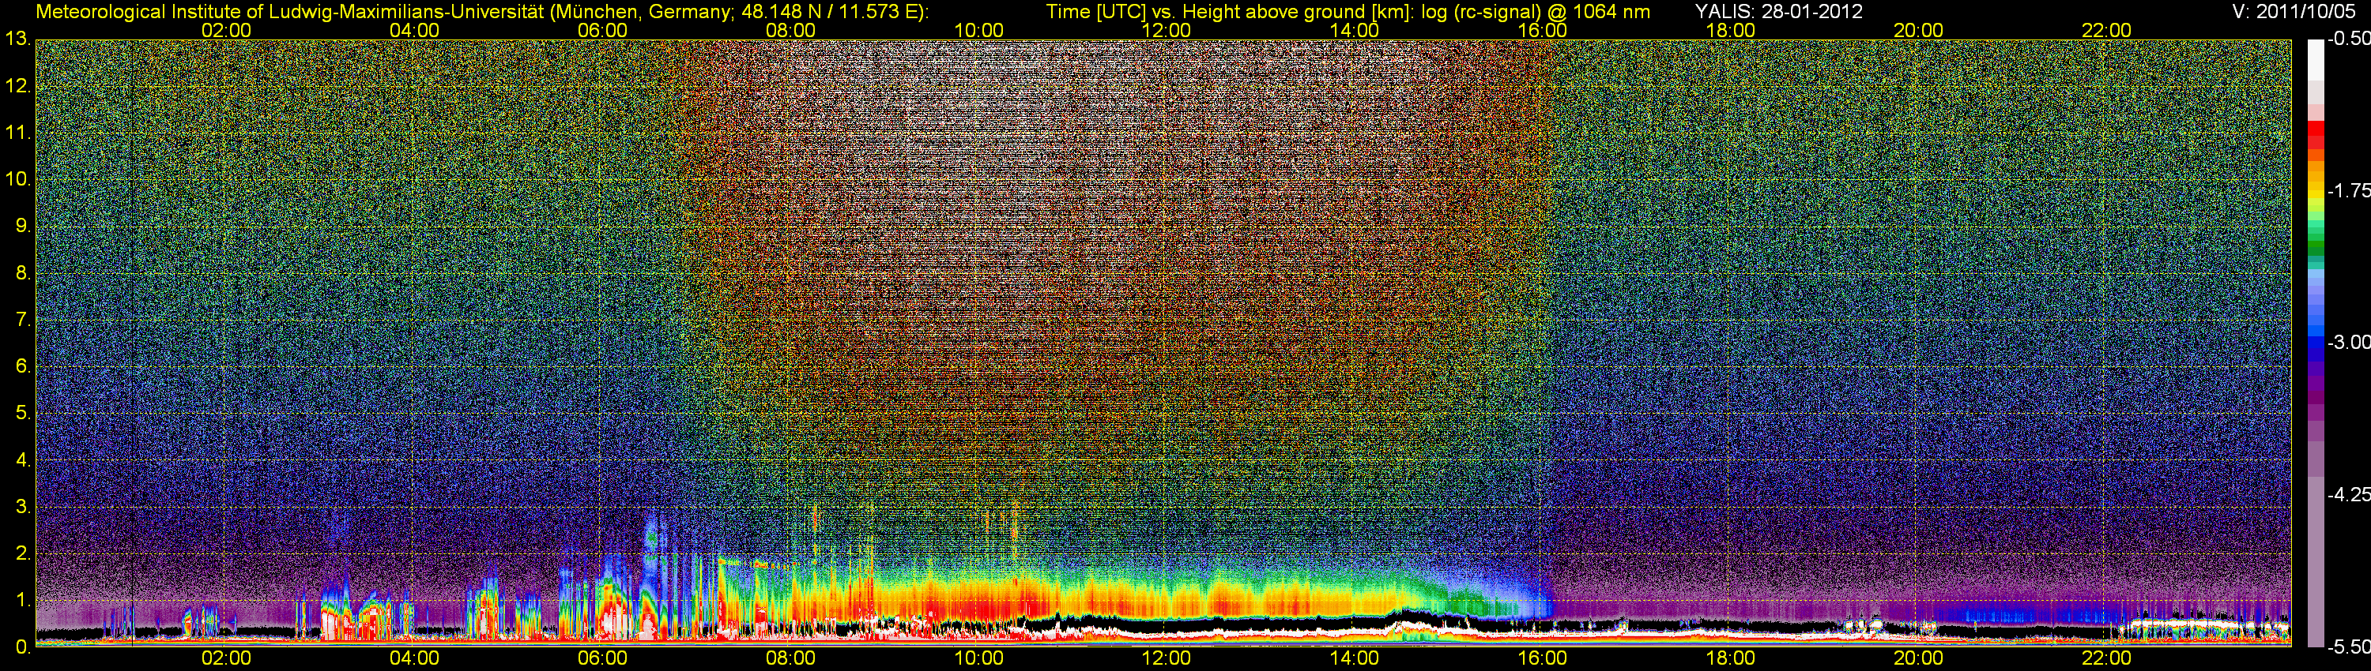Select the 12:00 tick on the bottom time axis
The width and height of the screenshot is (2371, 671).
pyautogui.click(x=1167, y=659)
